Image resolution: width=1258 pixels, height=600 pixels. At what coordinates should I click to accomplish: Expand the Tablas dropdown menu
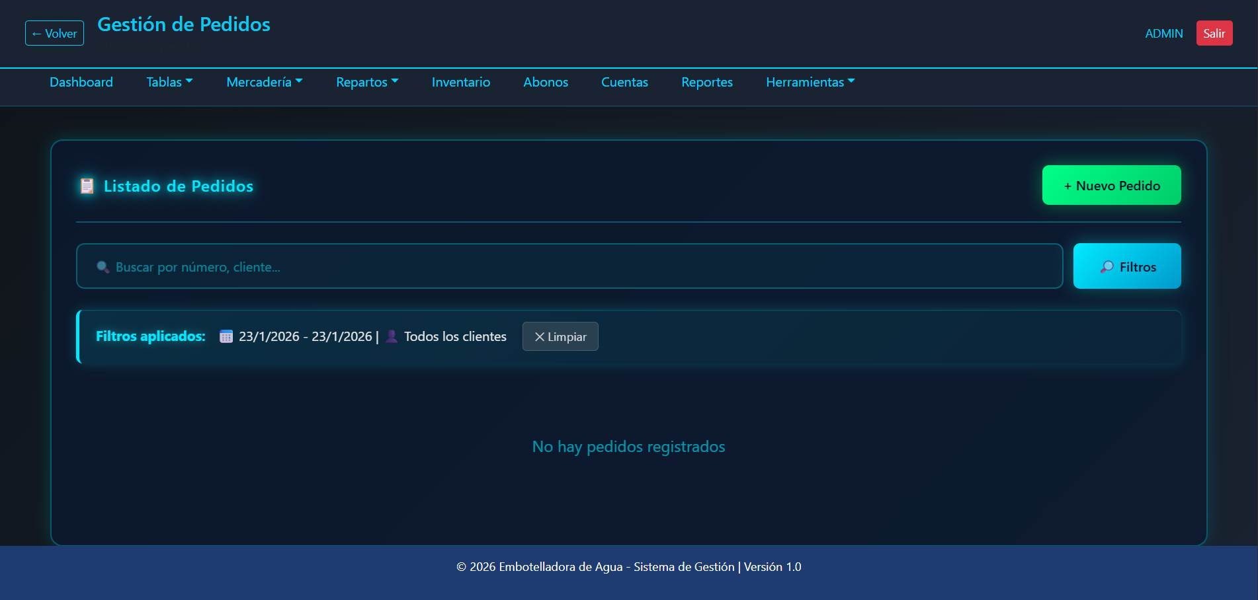[x=169, y=82]
